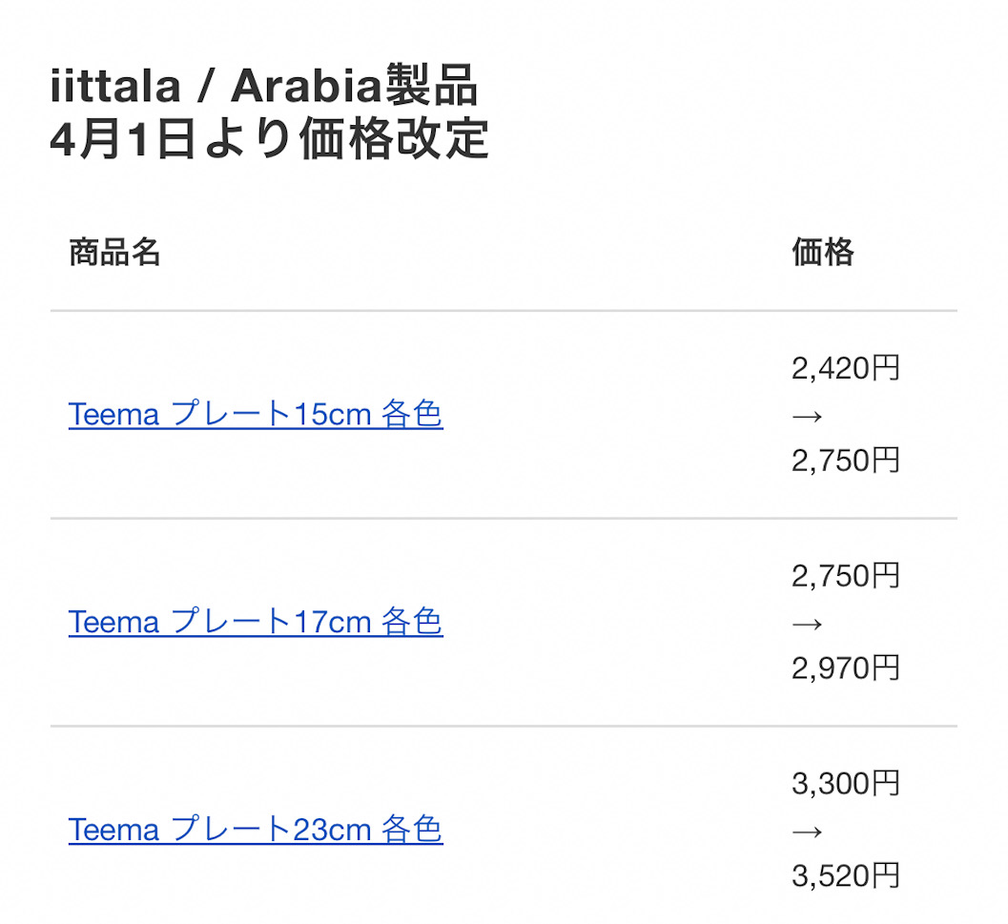Click the arrow between 3,300円 and 3,520円
The width and height of the screenshot is (1008, 924).
tap(808, 832)
